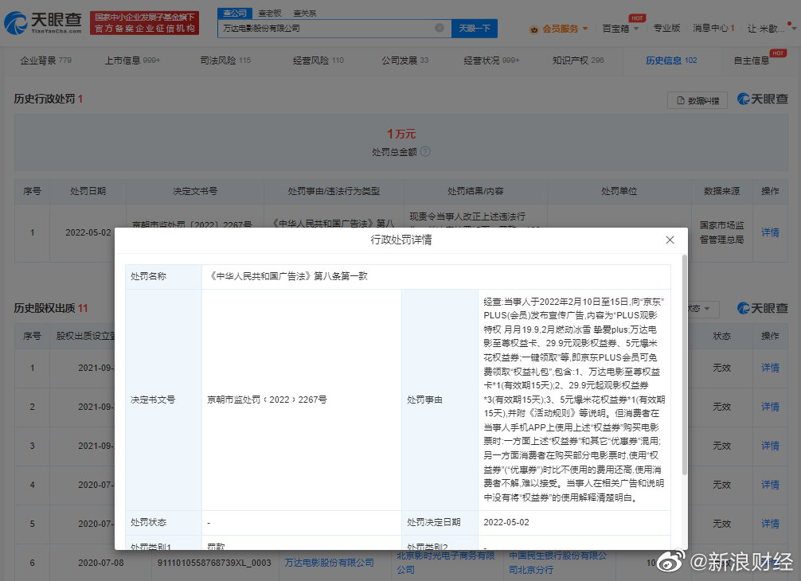Open 详情 for the 2022-05-02 penalty
Screen dimensions: 801x581
(x=770, y=232)
